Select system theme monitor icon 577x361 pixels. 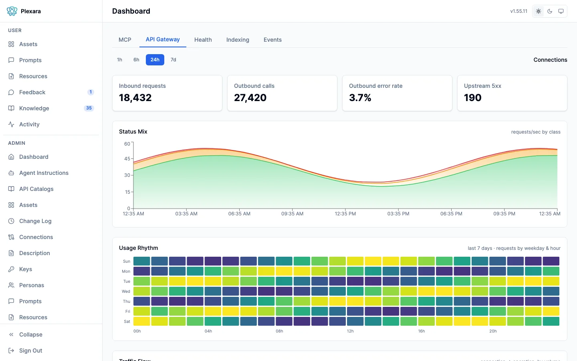coord(561,11)
